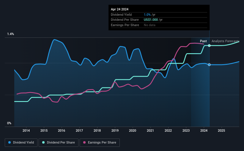Click the Past region label
Screen dimensions: 244x151
[x=203, y=41]
